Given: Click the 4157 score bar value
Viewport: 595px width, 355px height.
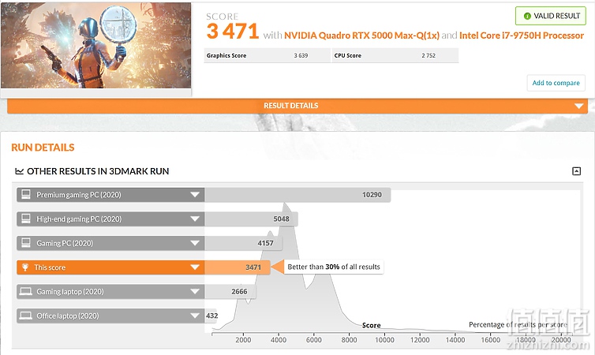Looking at the screenshot, I should point(265,243).
